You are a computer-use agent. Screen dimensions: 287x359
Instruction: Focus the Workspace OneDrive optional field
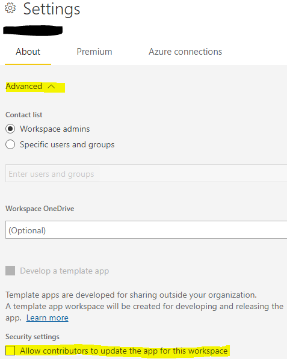146,230
